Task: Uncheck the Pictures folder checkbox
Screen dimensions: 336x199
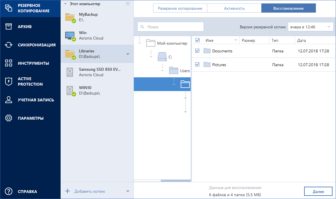Action: tap(197, 64)
